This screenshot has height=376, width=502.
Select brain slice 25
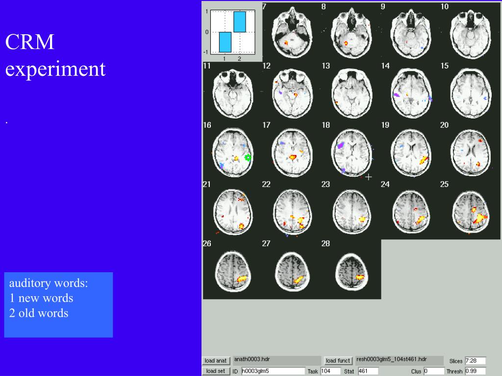tap(470, 212)
